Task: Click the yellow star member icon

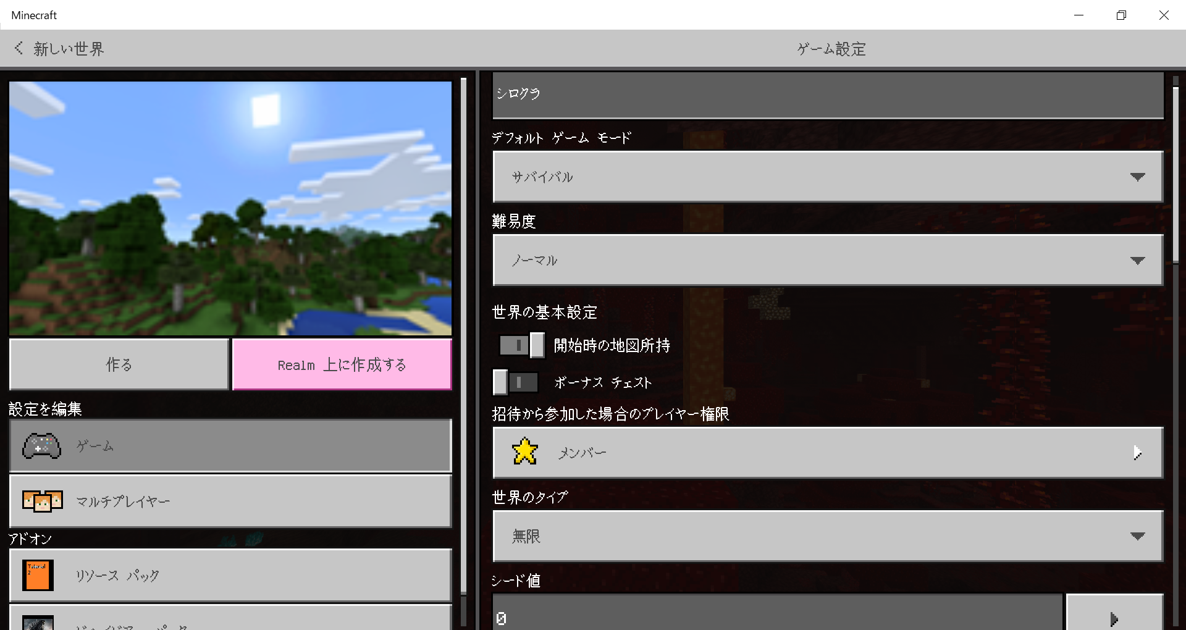Action: coord(525,451)
